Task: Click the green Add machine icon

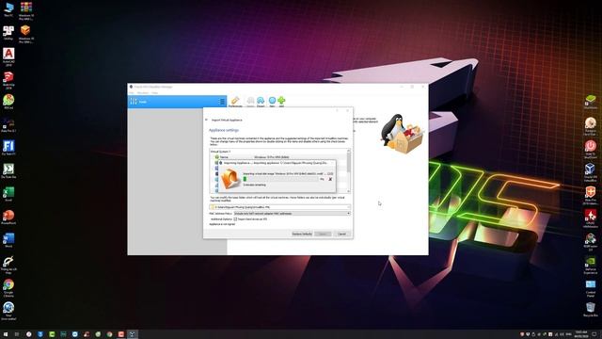Action: pos(281,102)
